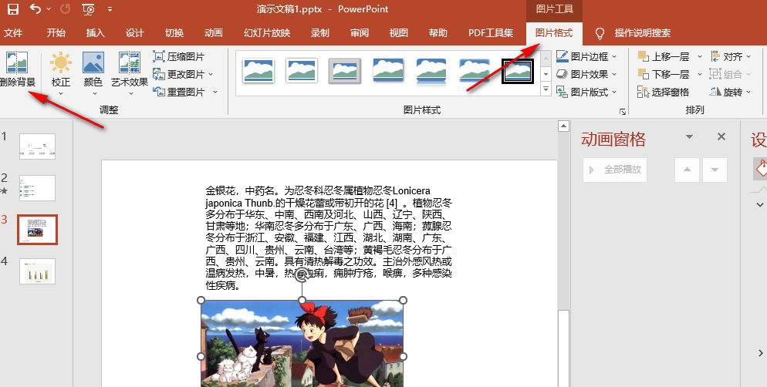Click the rotation handle above the picture
767x387 pixels.
tap(302, 275)
